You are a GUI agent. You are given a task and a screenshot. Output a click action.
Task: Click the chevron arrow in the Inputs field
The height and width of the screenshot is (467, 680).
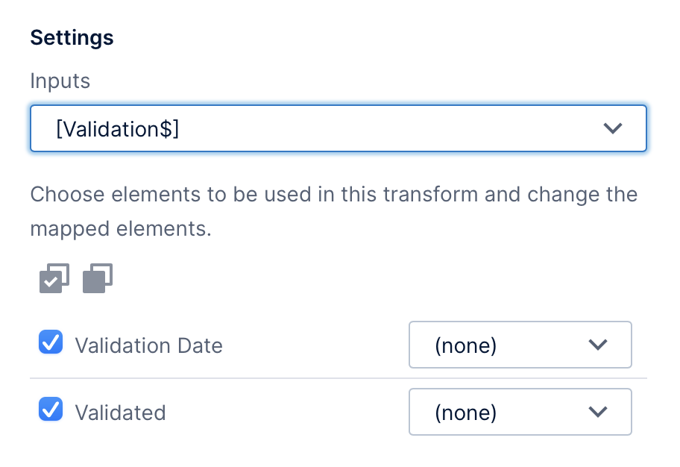[x=613, y=128]
